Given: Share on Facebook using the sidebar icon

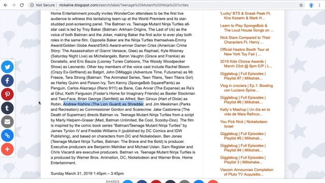Looking at the screenshot, I should click(8, 80).
